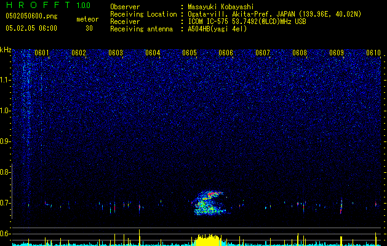387x246 pixels.
Task: Click the HROFFT title text
Action: click(x=38, y=5)
